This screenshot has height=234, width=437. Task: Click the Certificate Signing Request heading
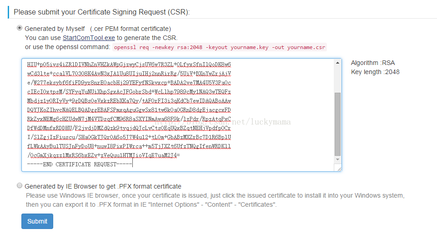[102, 12]
